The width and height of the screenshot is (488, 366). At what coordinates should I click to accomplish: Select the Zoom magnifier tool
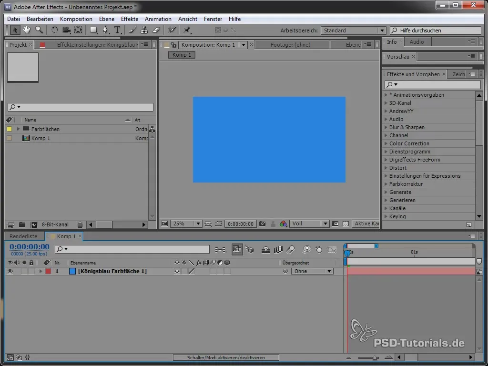[x=39, y=30]
